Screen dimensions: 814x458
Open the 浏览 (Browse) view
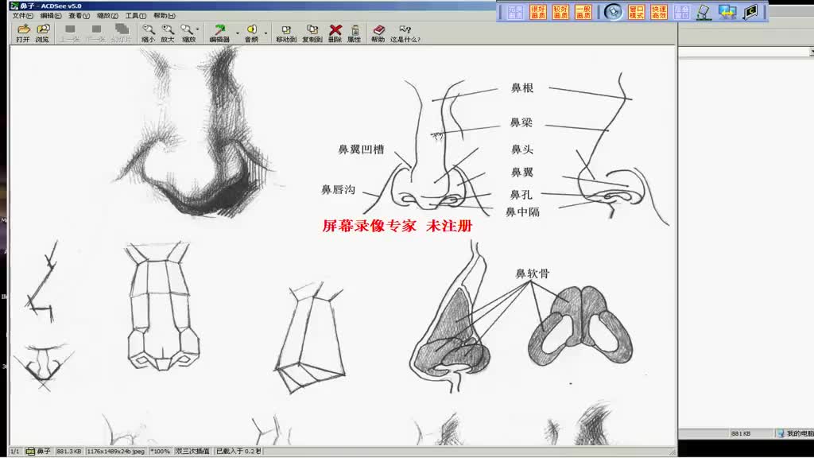pos(42,33)
